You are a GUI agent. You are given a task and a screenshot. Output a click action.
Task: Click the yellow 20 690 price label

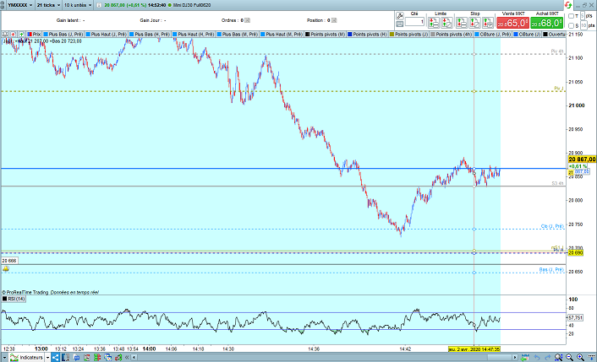tap(575, 253)
